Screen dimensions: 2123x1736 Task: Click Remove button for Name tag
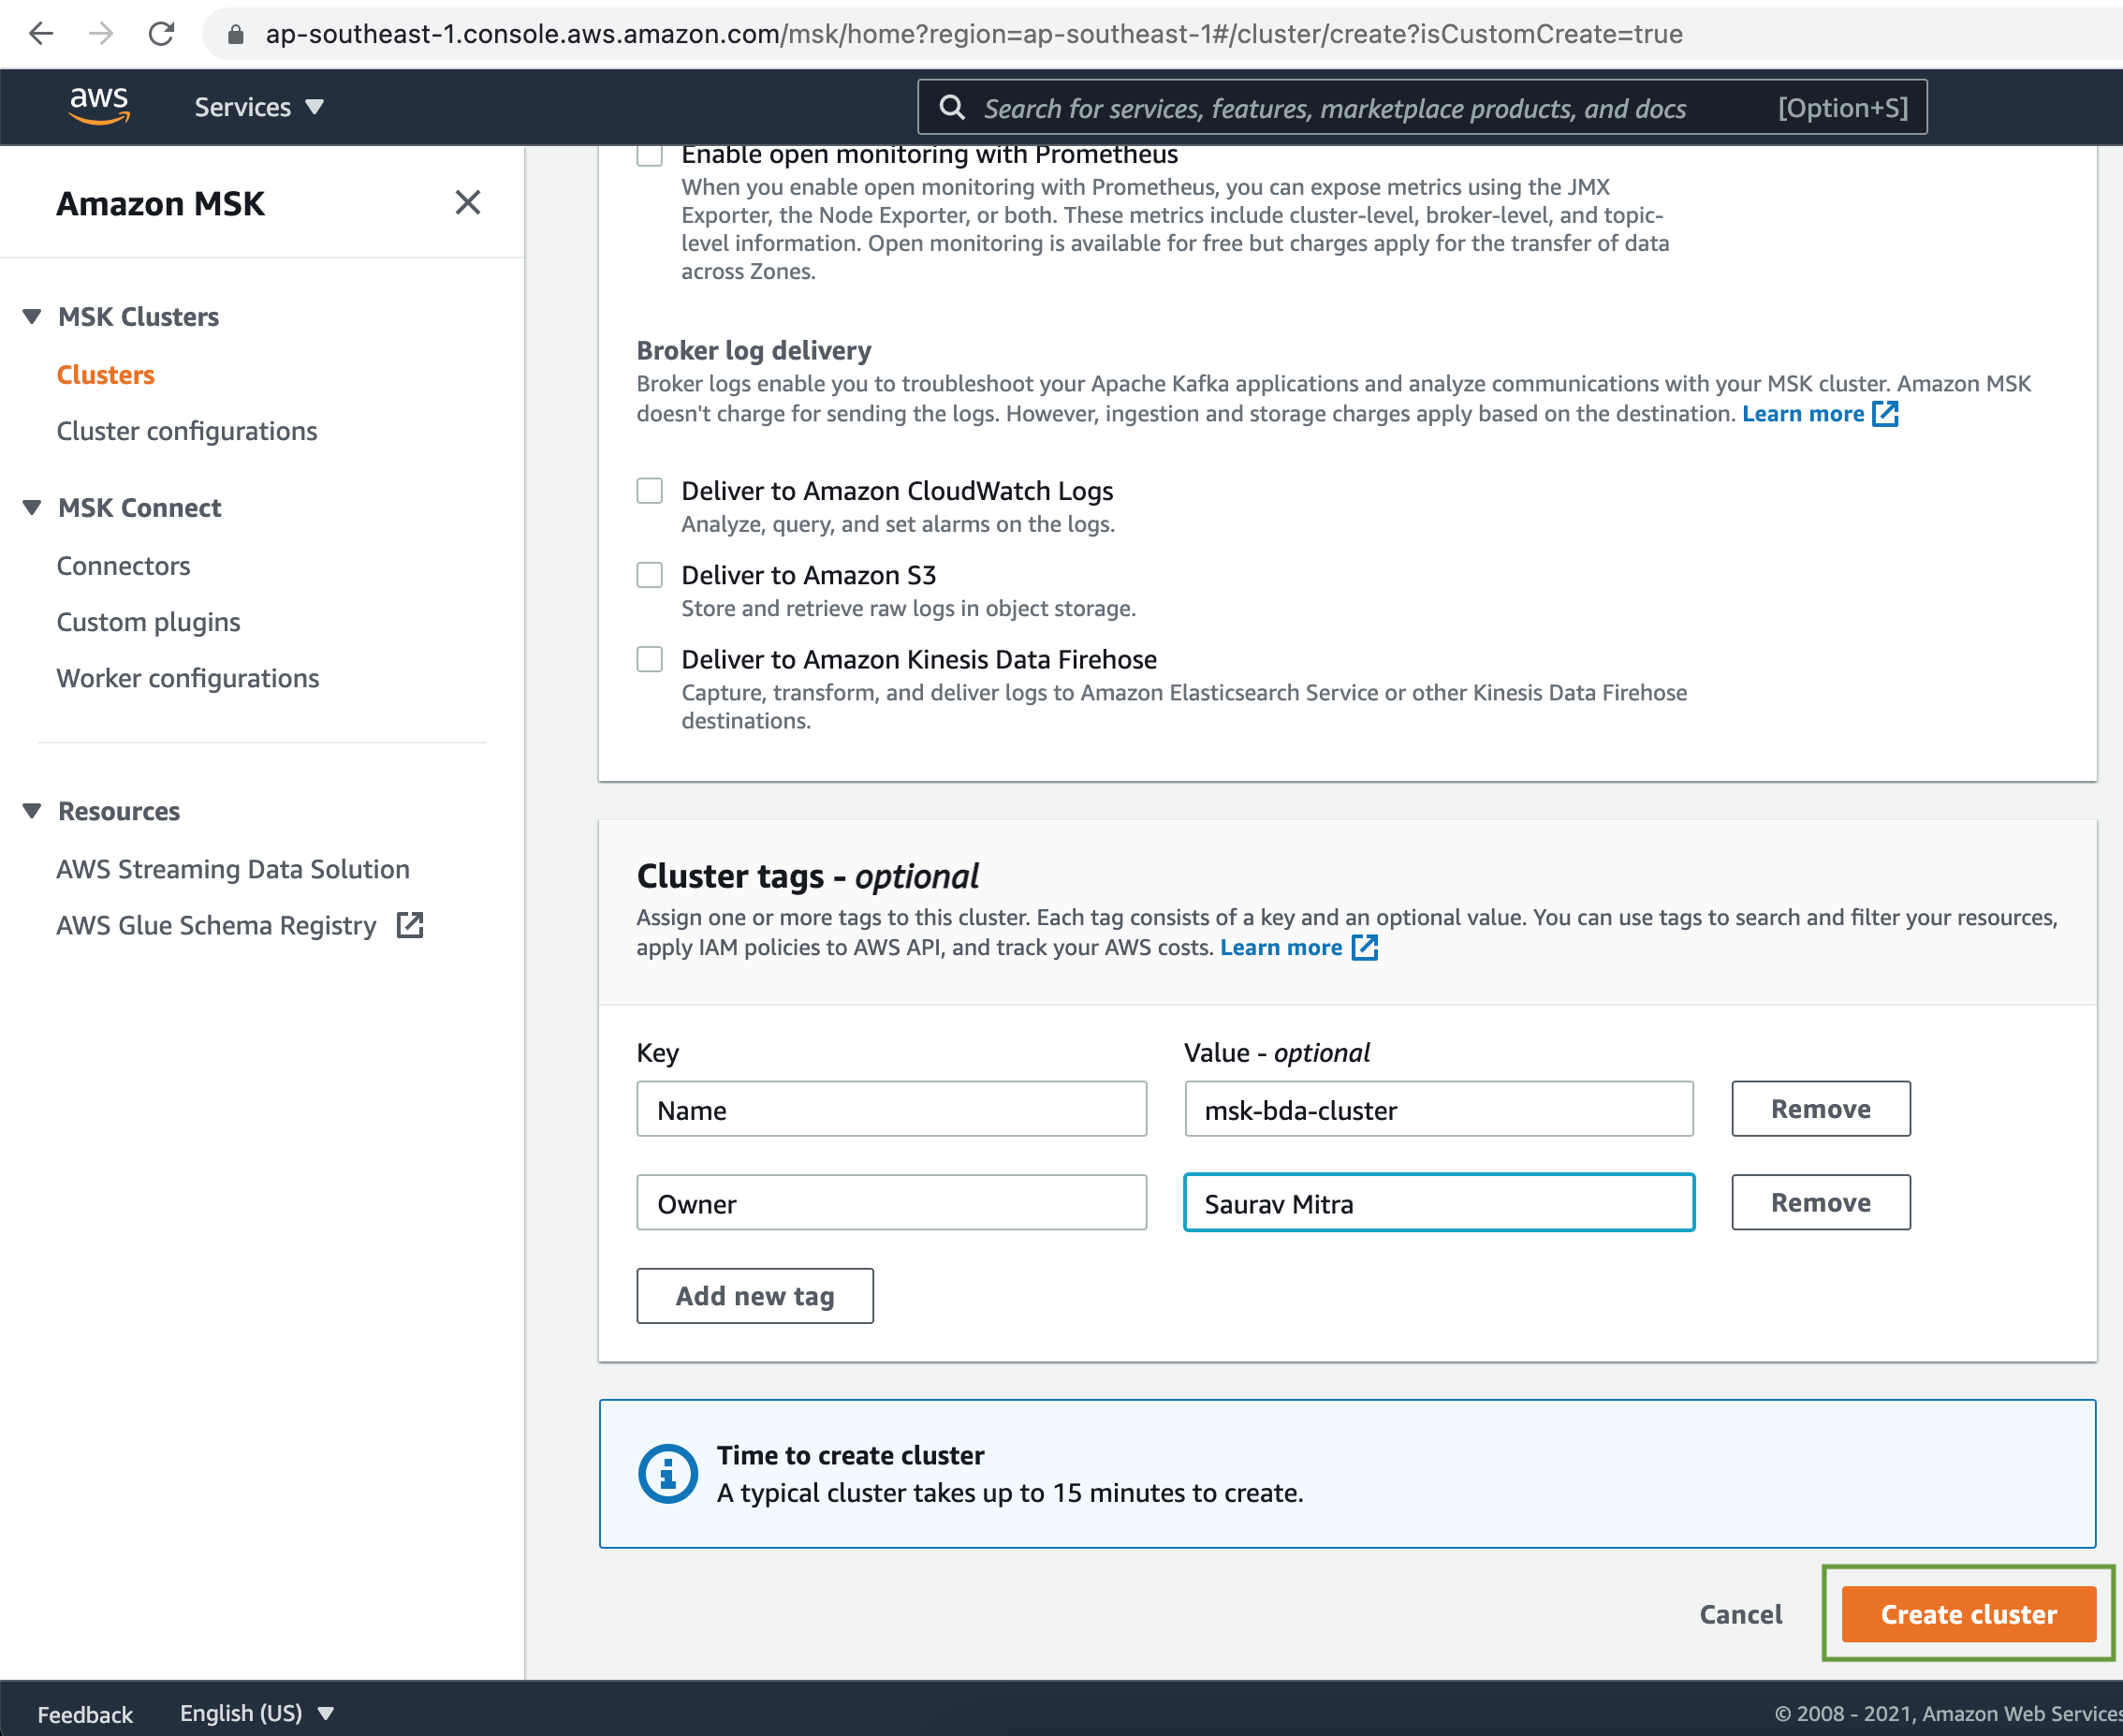tap(1818, 1110)
